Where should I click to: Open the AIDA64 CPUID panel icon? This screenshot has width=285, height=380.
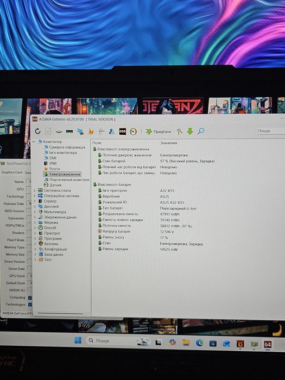pos(102,131)
